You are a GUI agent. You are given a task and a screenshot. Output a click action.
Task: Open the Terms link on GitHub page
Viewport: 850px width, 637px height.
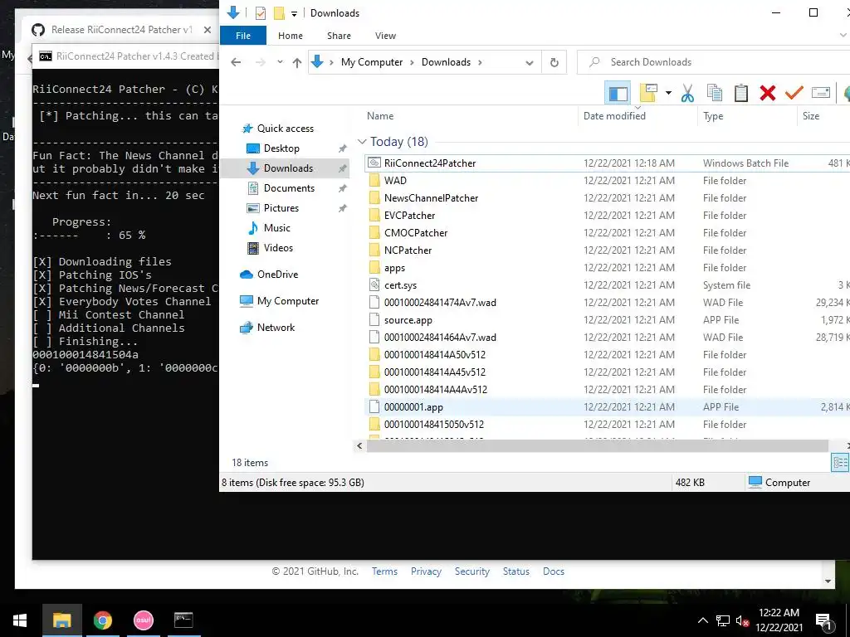[x=384, y=571]
